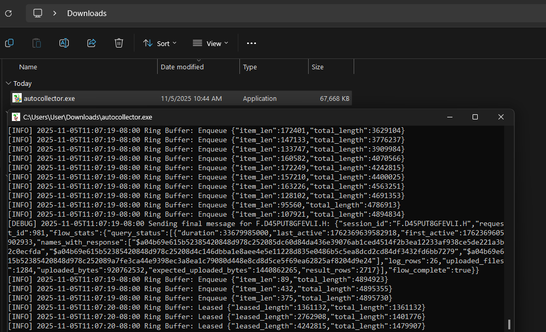
Task: Click the Copy icon in the toolbar
Action: [9, 43]
